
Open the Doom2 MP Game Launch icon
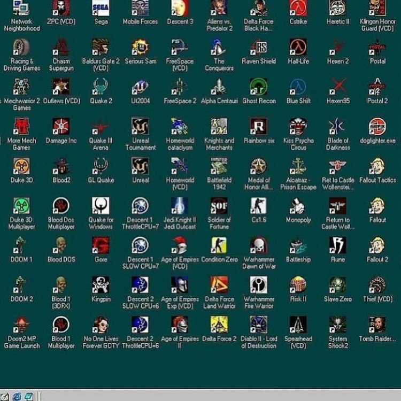(22, 325)
